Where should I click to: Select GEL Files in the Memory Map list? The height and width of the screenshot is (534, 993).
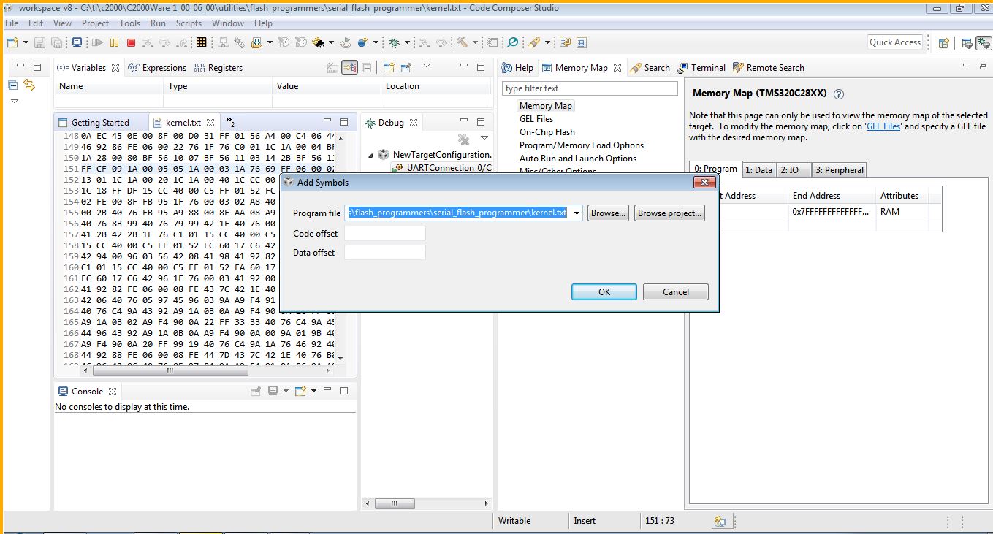(x=536, y=118)
